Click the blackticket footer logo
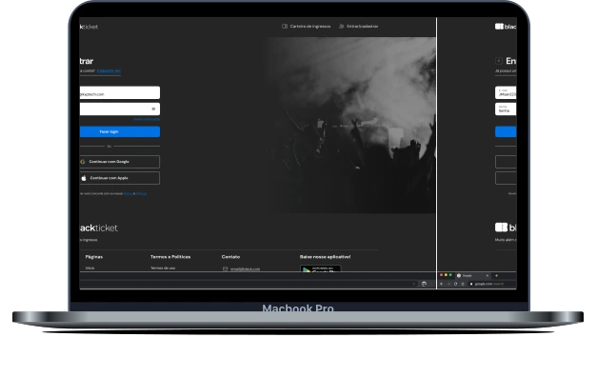597x377 pixels. [x=99, y=228]
